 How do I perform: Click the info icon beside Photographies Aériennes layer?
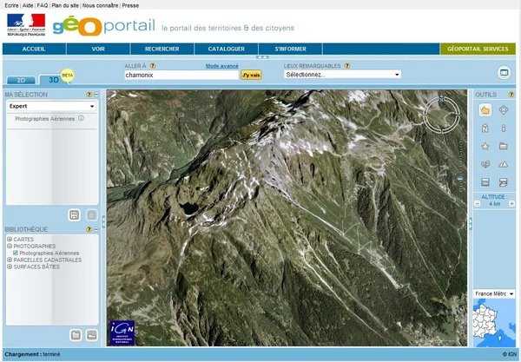(x=81, y=118)
